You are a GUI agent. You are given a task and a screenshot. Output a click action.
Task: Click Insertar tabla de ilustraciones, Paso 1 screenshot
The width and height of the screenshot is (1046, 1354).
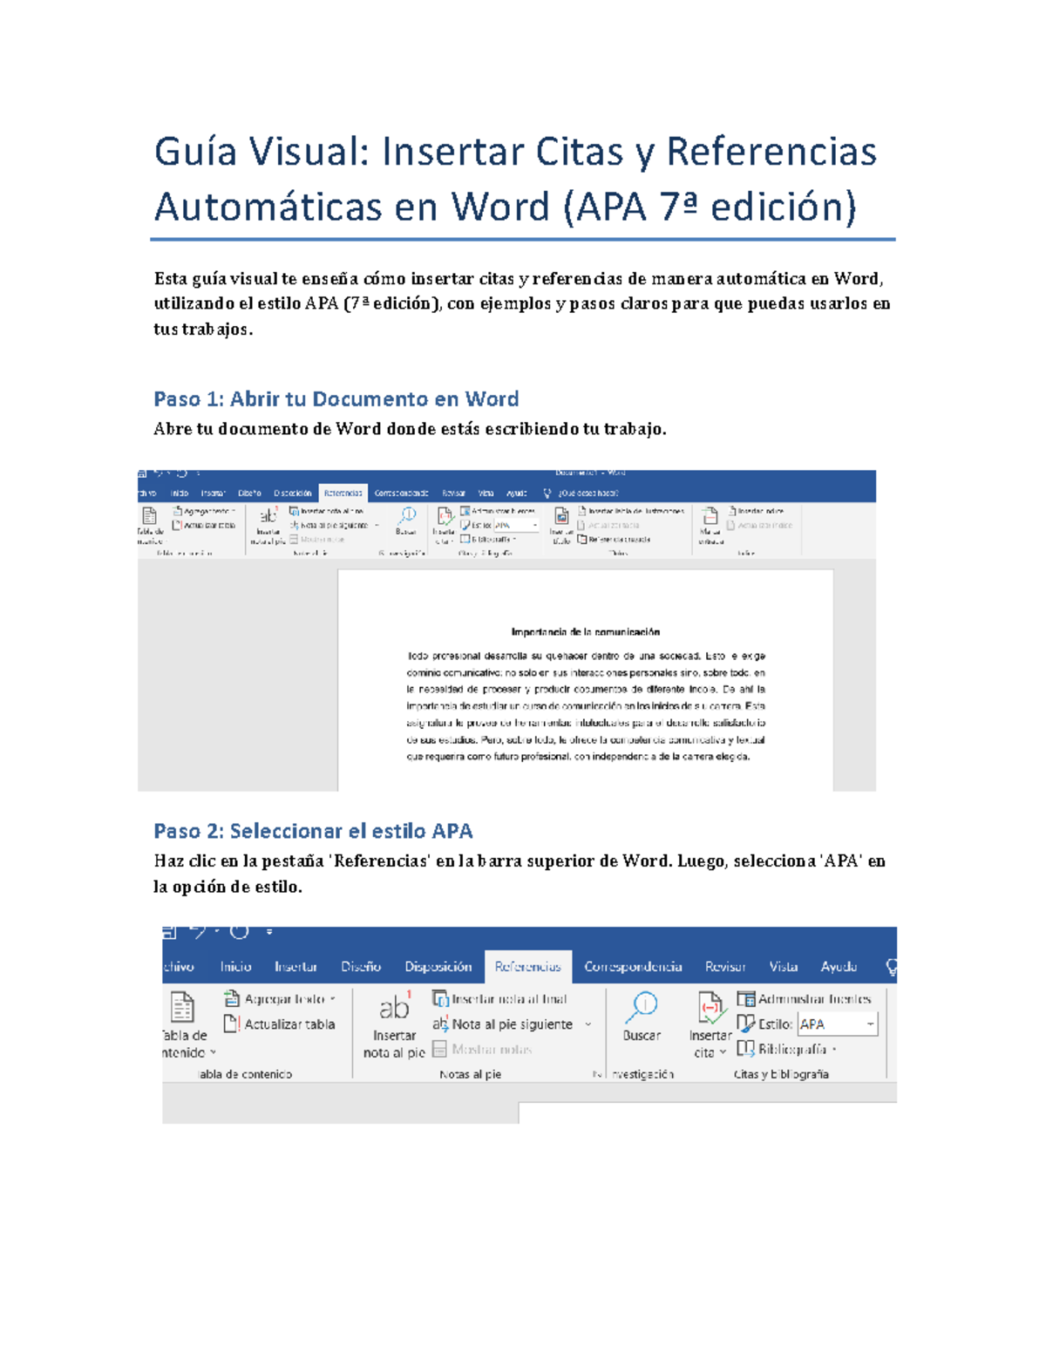[630, 511]
